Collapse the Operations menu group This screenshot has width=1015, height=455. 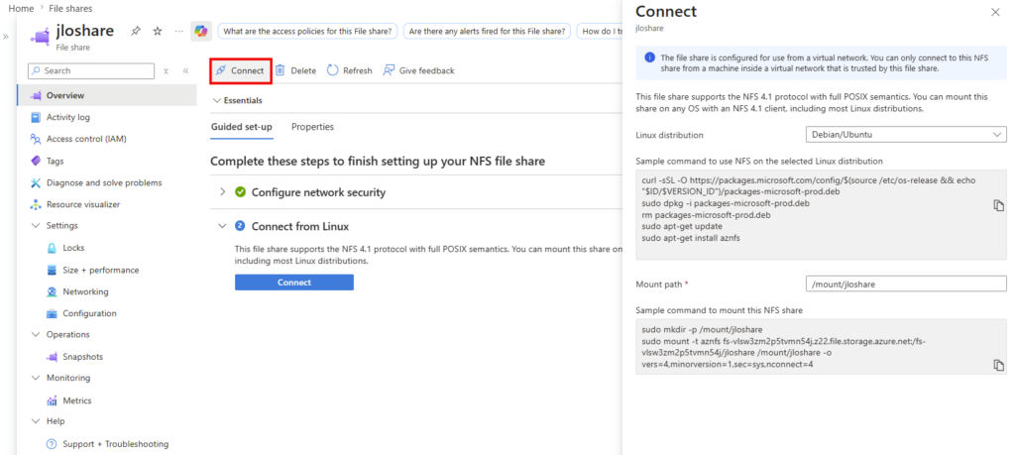tap(35, 335)
